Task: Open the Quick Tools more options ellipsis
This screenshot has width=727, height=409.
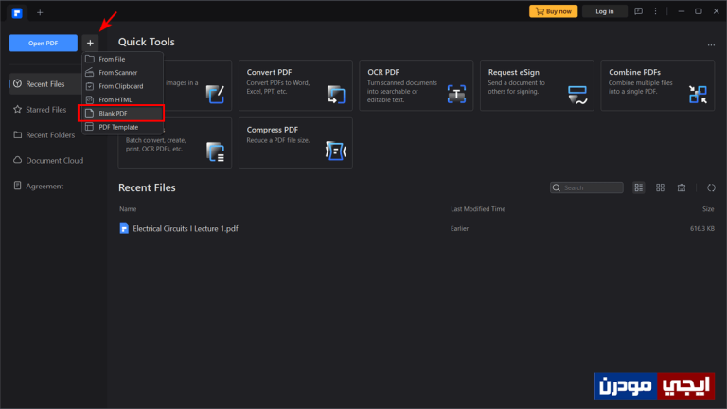Action: pyautogui.click(x=711, y=45)
